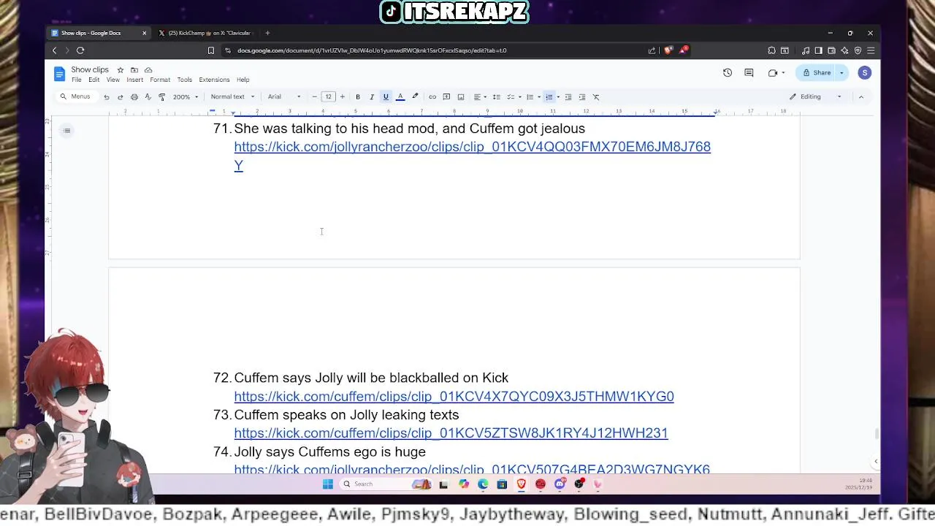The width and height of the screenshot is (935, 526).
Task: Print the document via printer icon
Action: click(x=134, y=97)
